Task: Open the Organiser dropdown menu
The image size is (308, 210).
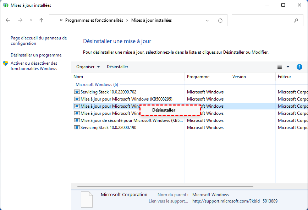Action: click(x=88, y=67)
